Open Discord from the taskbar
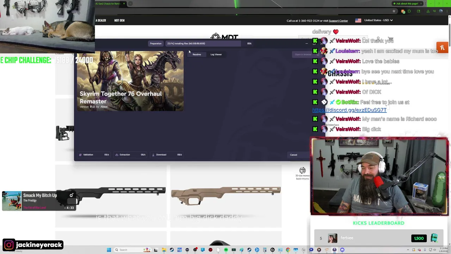 point(342,250)
